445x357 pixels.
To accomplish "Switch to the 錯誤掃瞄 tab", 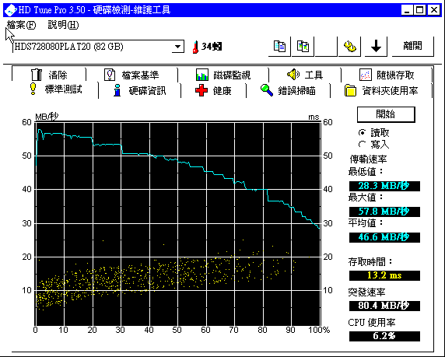I will pos(288,90).
